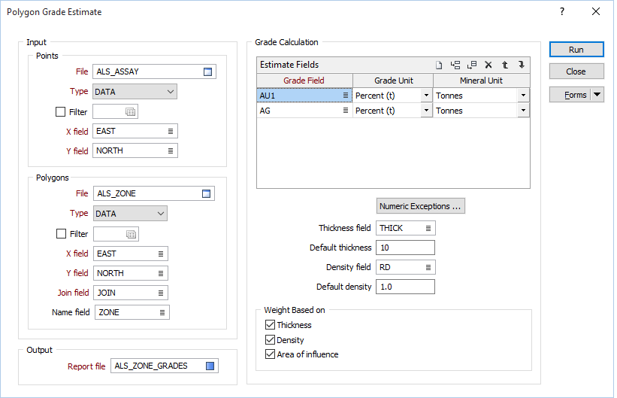
Task: Browse for the Report file ALS_ZONE_GRADES
Action: coord(210,366)
